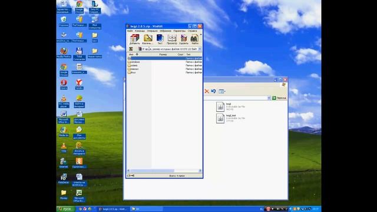
Task: Select the highlighted parent folder row in WinRAR
Action: (164, 58)
